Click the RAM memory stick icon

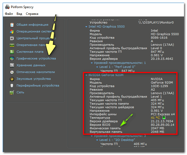tap(12, 45)
